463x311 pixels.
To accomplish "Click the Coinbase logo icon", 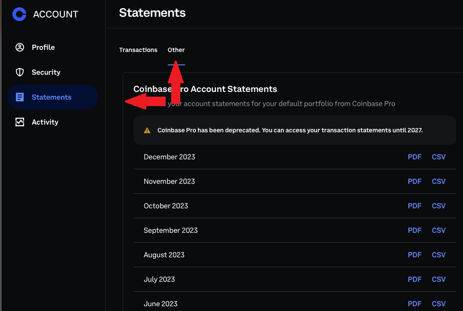I will click(x=19, y=14).
